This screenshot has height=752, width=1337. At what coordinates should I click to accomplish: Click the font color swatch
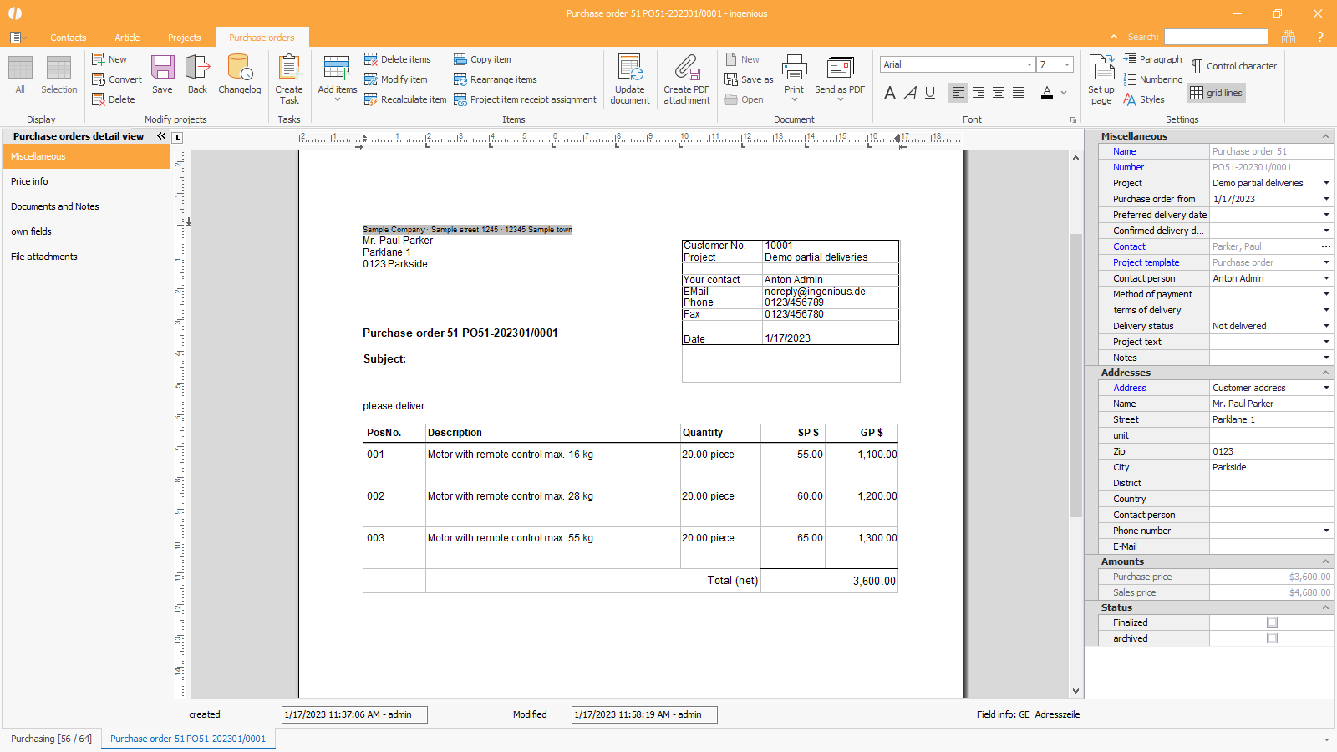click(x=1047, y=93)
